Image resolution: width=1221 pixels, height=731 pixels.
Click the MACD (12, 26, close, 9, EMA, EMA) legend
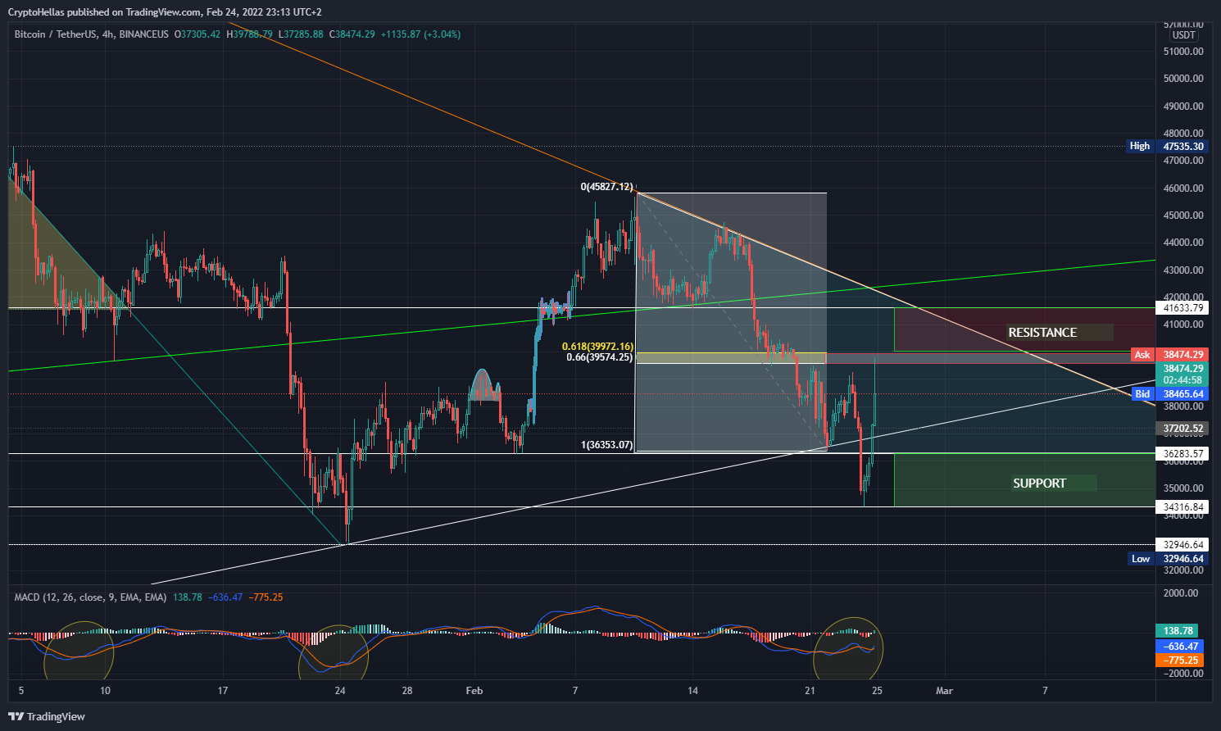pos(90,597)
